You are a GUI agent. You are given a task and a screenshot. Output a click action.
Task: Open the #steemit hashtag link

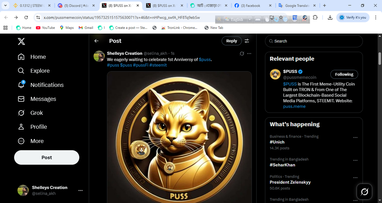coord(158,65)
